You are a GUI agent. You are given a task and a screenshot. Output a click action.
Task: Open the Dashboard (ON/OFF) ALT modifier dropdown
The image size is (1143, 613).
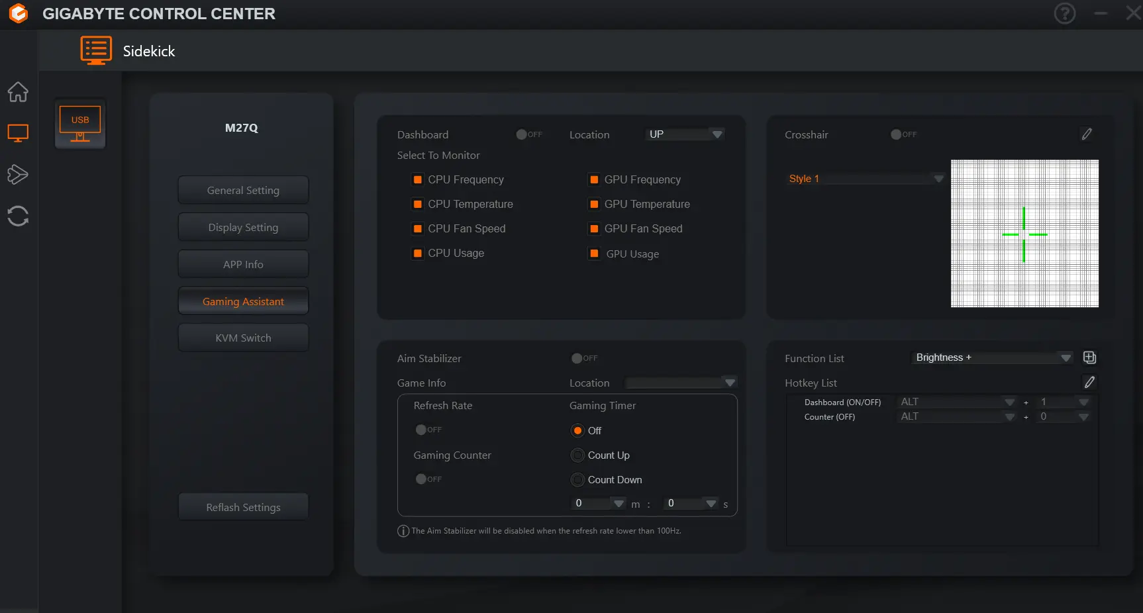pos(957,402)
